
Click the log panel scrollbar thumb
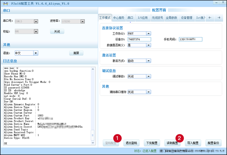click(x=93, y=135)
